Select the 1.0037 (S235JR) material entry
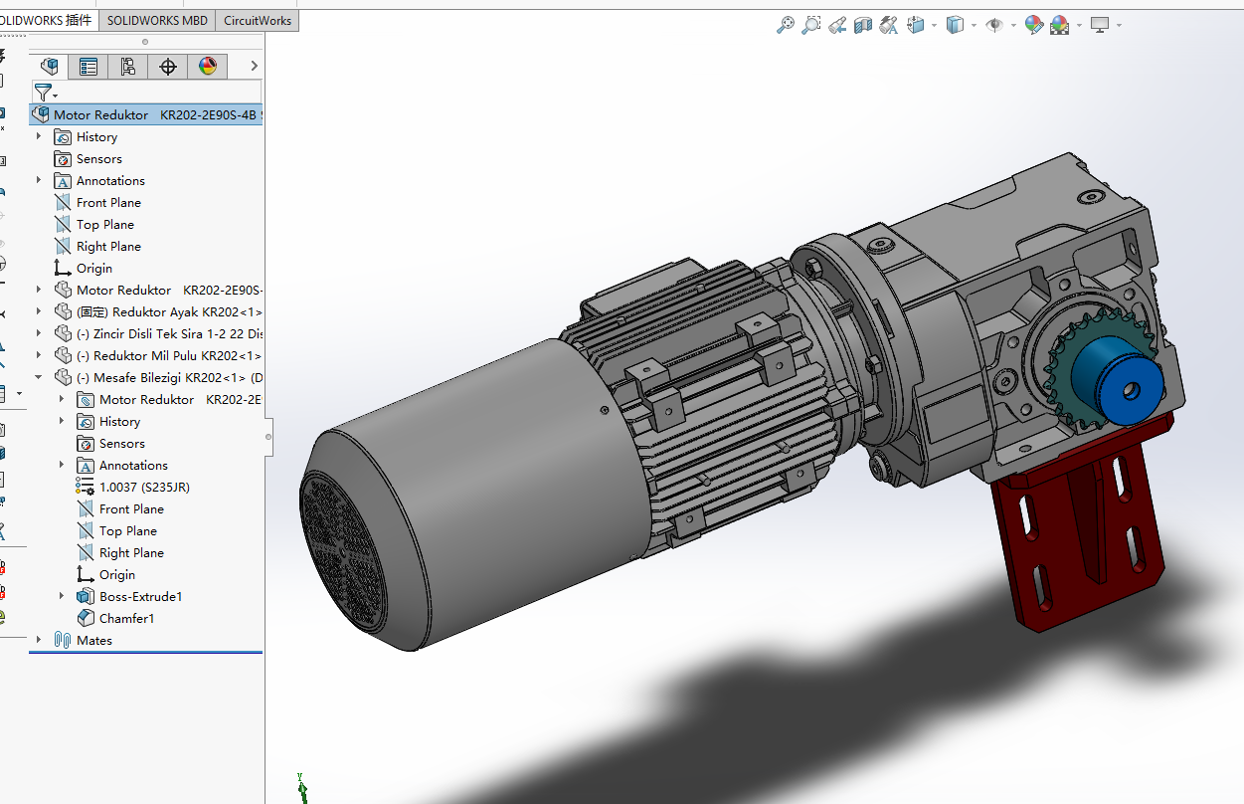 click(144, 487)
